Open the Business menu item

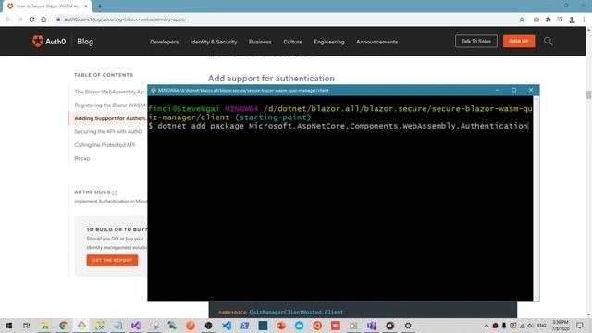[260, 42]
